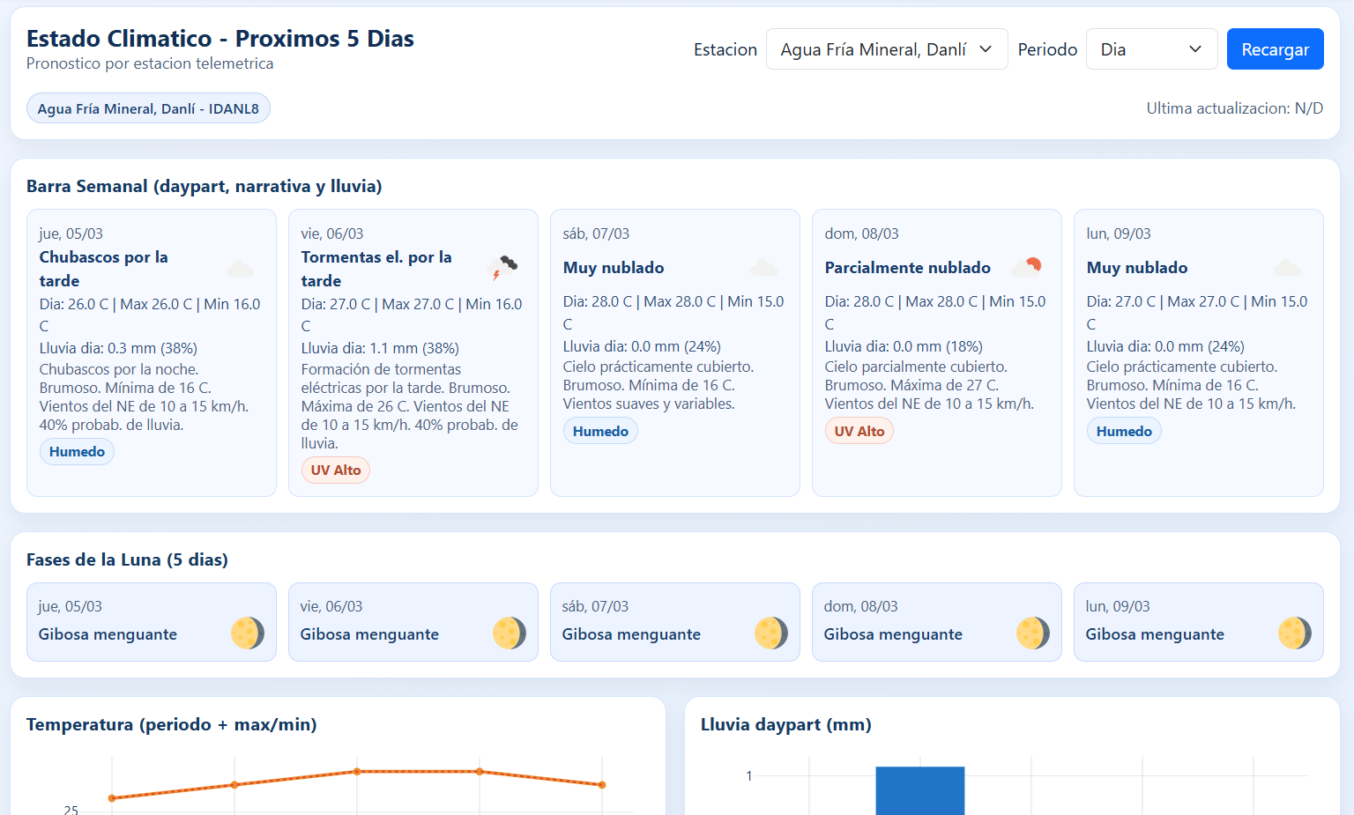Expand the Periodo dropdown showing Dia
Screen dimensions: 1354x815
1150,49
